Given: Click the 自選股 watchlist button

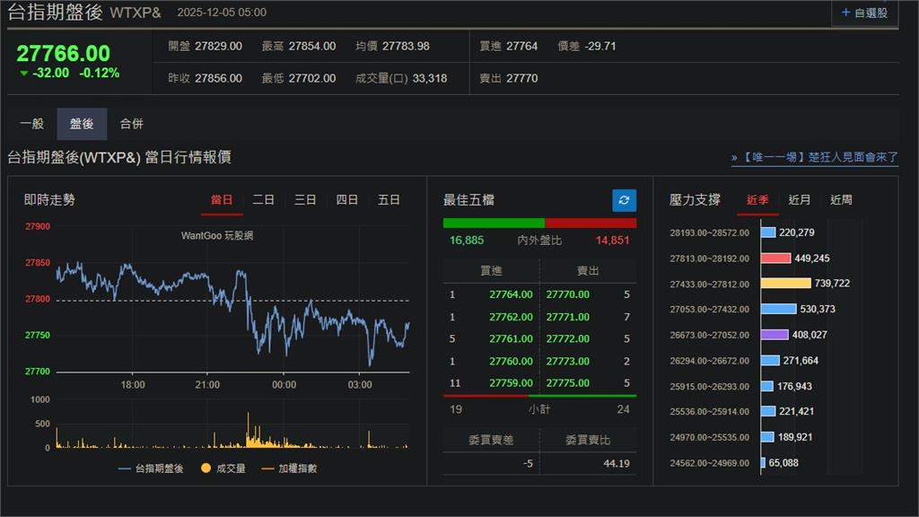Looking at the screenshot, I should [864, 12].
